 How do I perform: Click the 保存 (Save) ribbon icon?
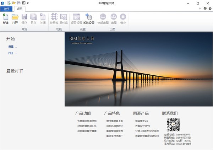coord(24,18)
